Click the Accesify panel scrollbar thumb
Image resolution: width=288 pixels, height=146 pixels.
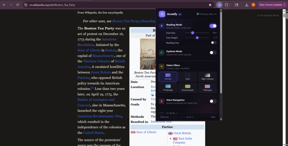pyautogui.click(x=221, y=52)
